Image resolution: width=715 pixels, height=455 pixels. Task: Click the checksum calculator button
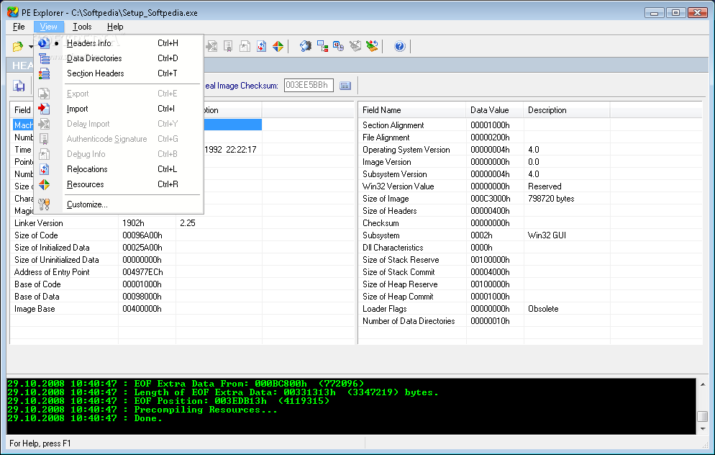345,86
